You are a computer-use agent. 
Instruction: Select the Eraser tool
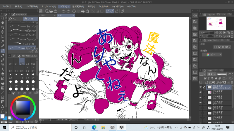click(3, 74)
